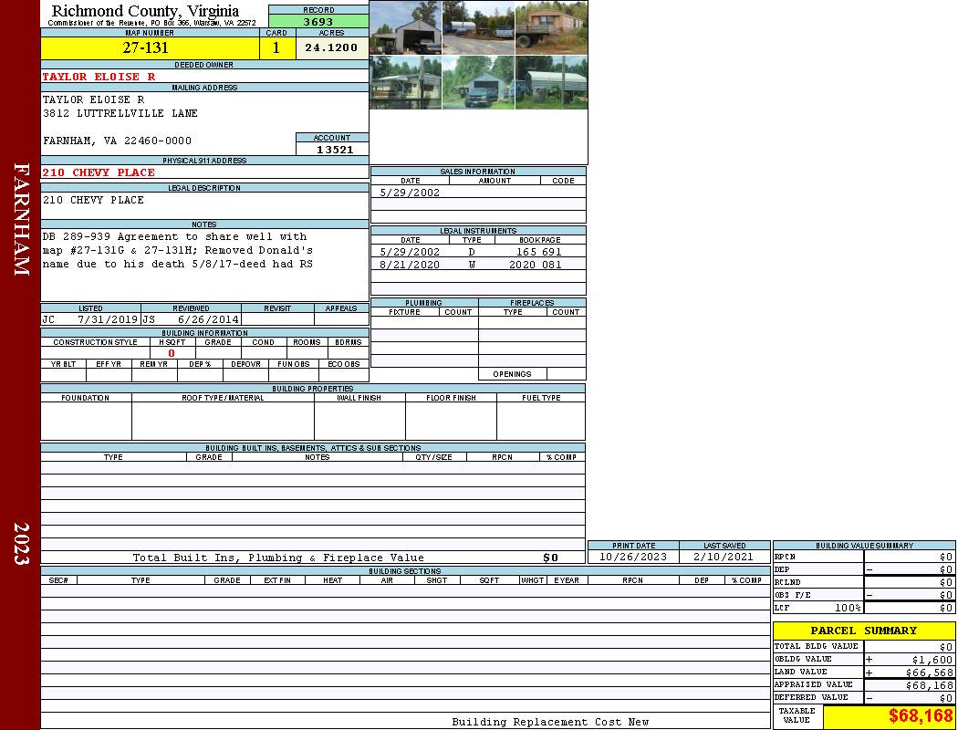Select map number 27-131
The height and width of the screenshot is (730, 958).
pos(145,47)
